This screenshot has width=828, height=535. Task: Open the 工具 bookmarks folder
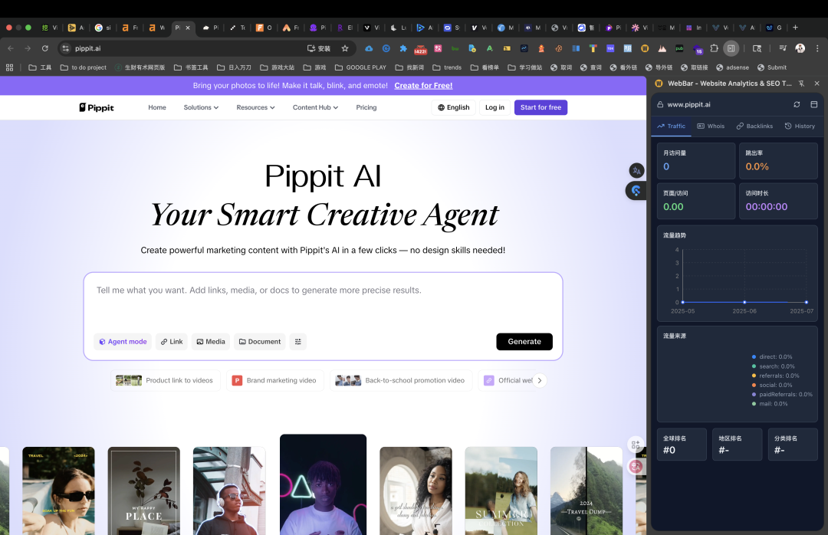40,67
